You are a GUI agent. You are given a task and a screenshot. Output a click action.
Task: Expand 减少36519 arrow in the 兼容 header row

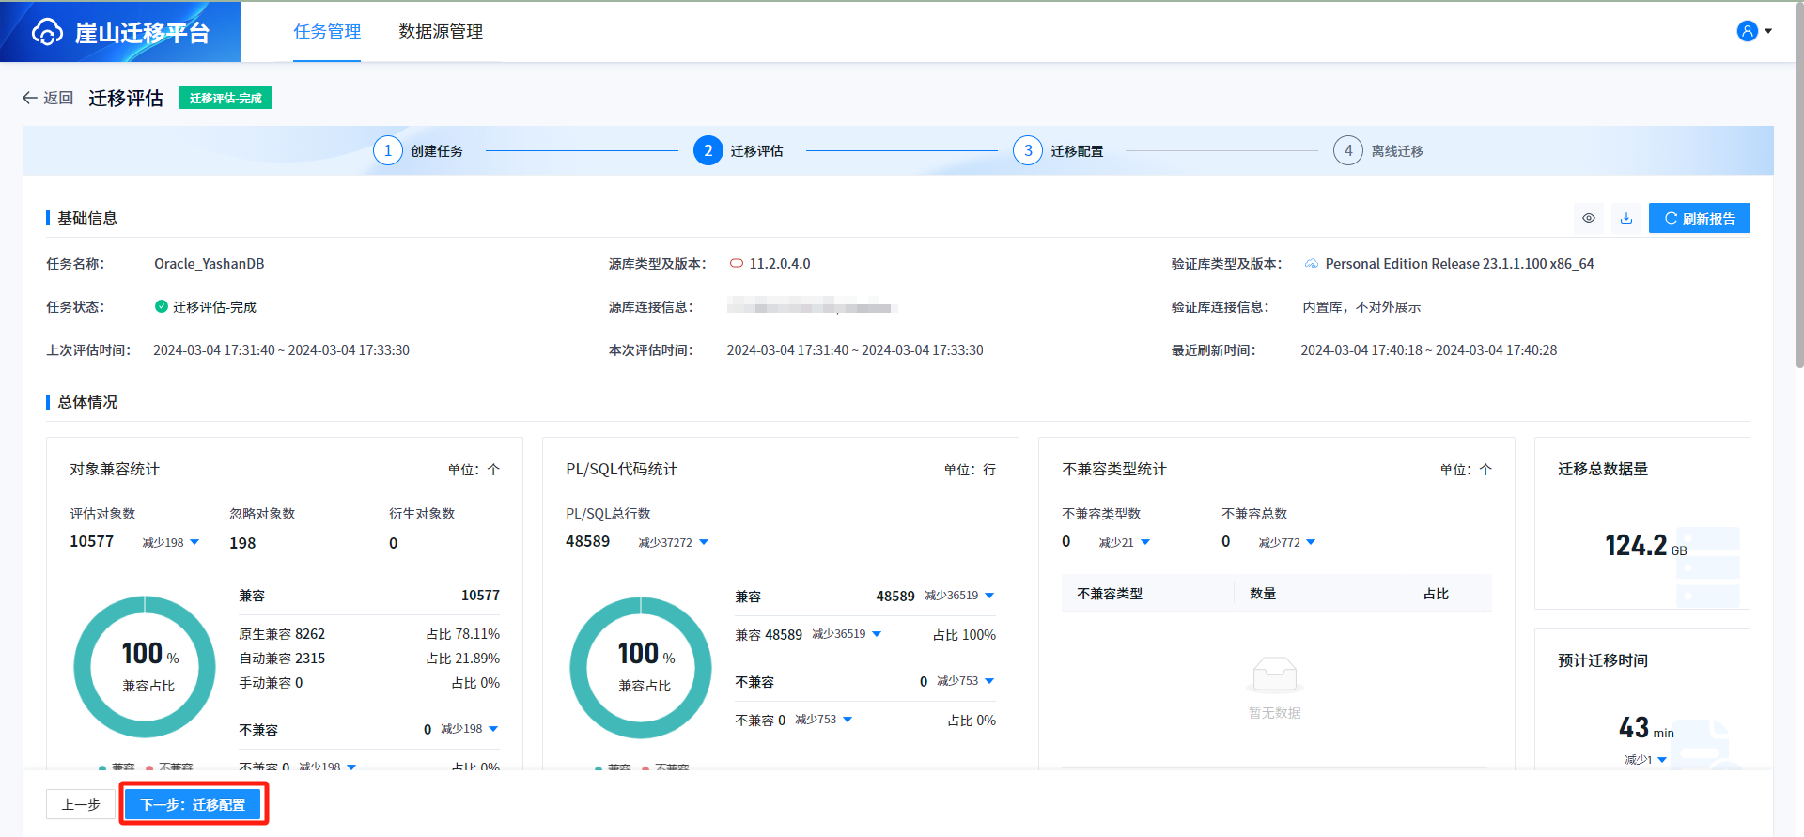click(989, 596)
